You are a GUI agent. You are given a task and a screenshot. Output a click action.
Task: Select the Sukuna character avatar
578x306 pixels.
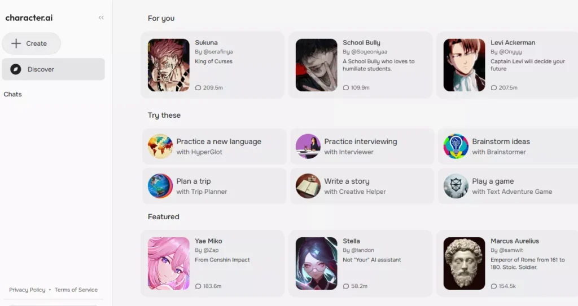(x=168, y=65)
